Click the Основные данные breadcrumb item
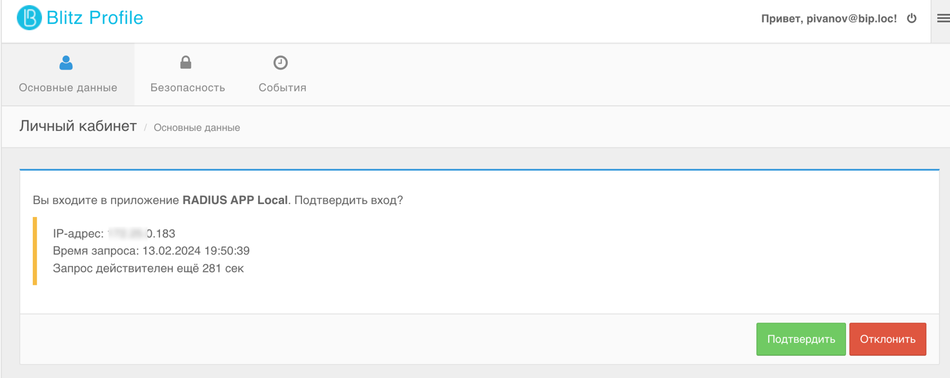 point(197,128)
